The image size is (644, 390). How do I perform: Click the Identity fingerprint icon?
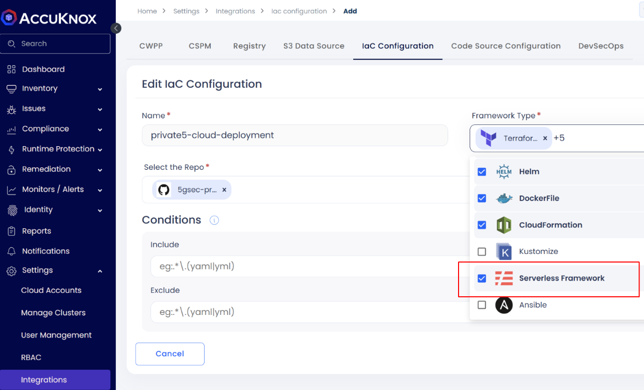coord(11,210)
